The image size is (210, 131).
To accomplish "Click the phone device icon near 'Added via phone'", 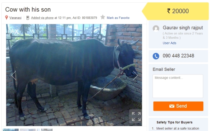I will pyautogui.click(x=27, y=18).
